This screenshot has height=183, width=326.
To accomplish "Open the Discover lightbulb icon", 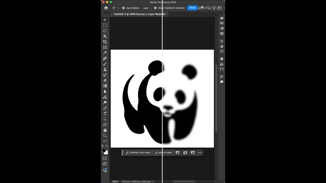I will click(x=214, y=8).
